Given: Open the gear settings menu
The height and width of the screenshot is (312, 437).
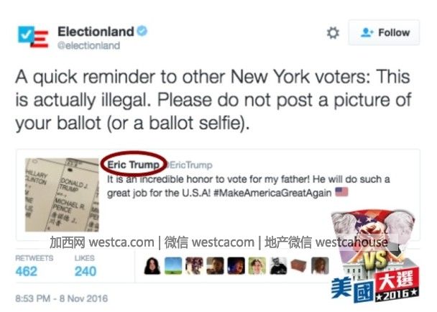Looking at the screenshot, I should pos(333,33).
